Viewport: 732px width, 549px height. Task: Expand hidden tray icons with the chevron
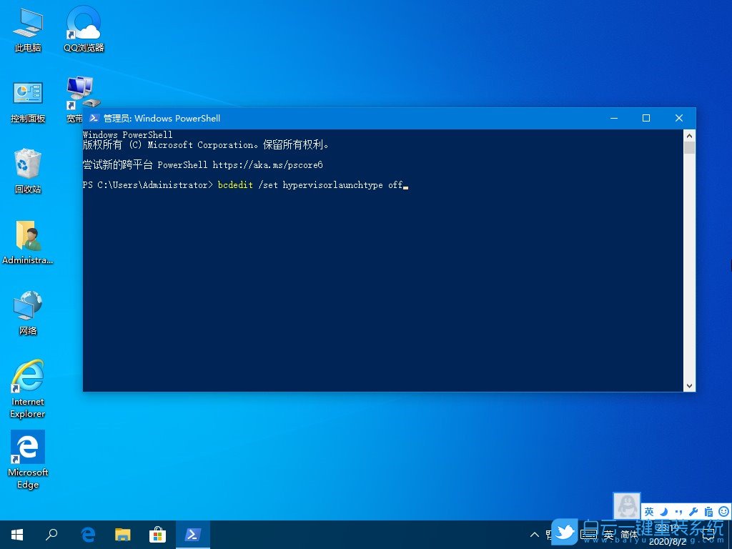[x=535, y=533]
